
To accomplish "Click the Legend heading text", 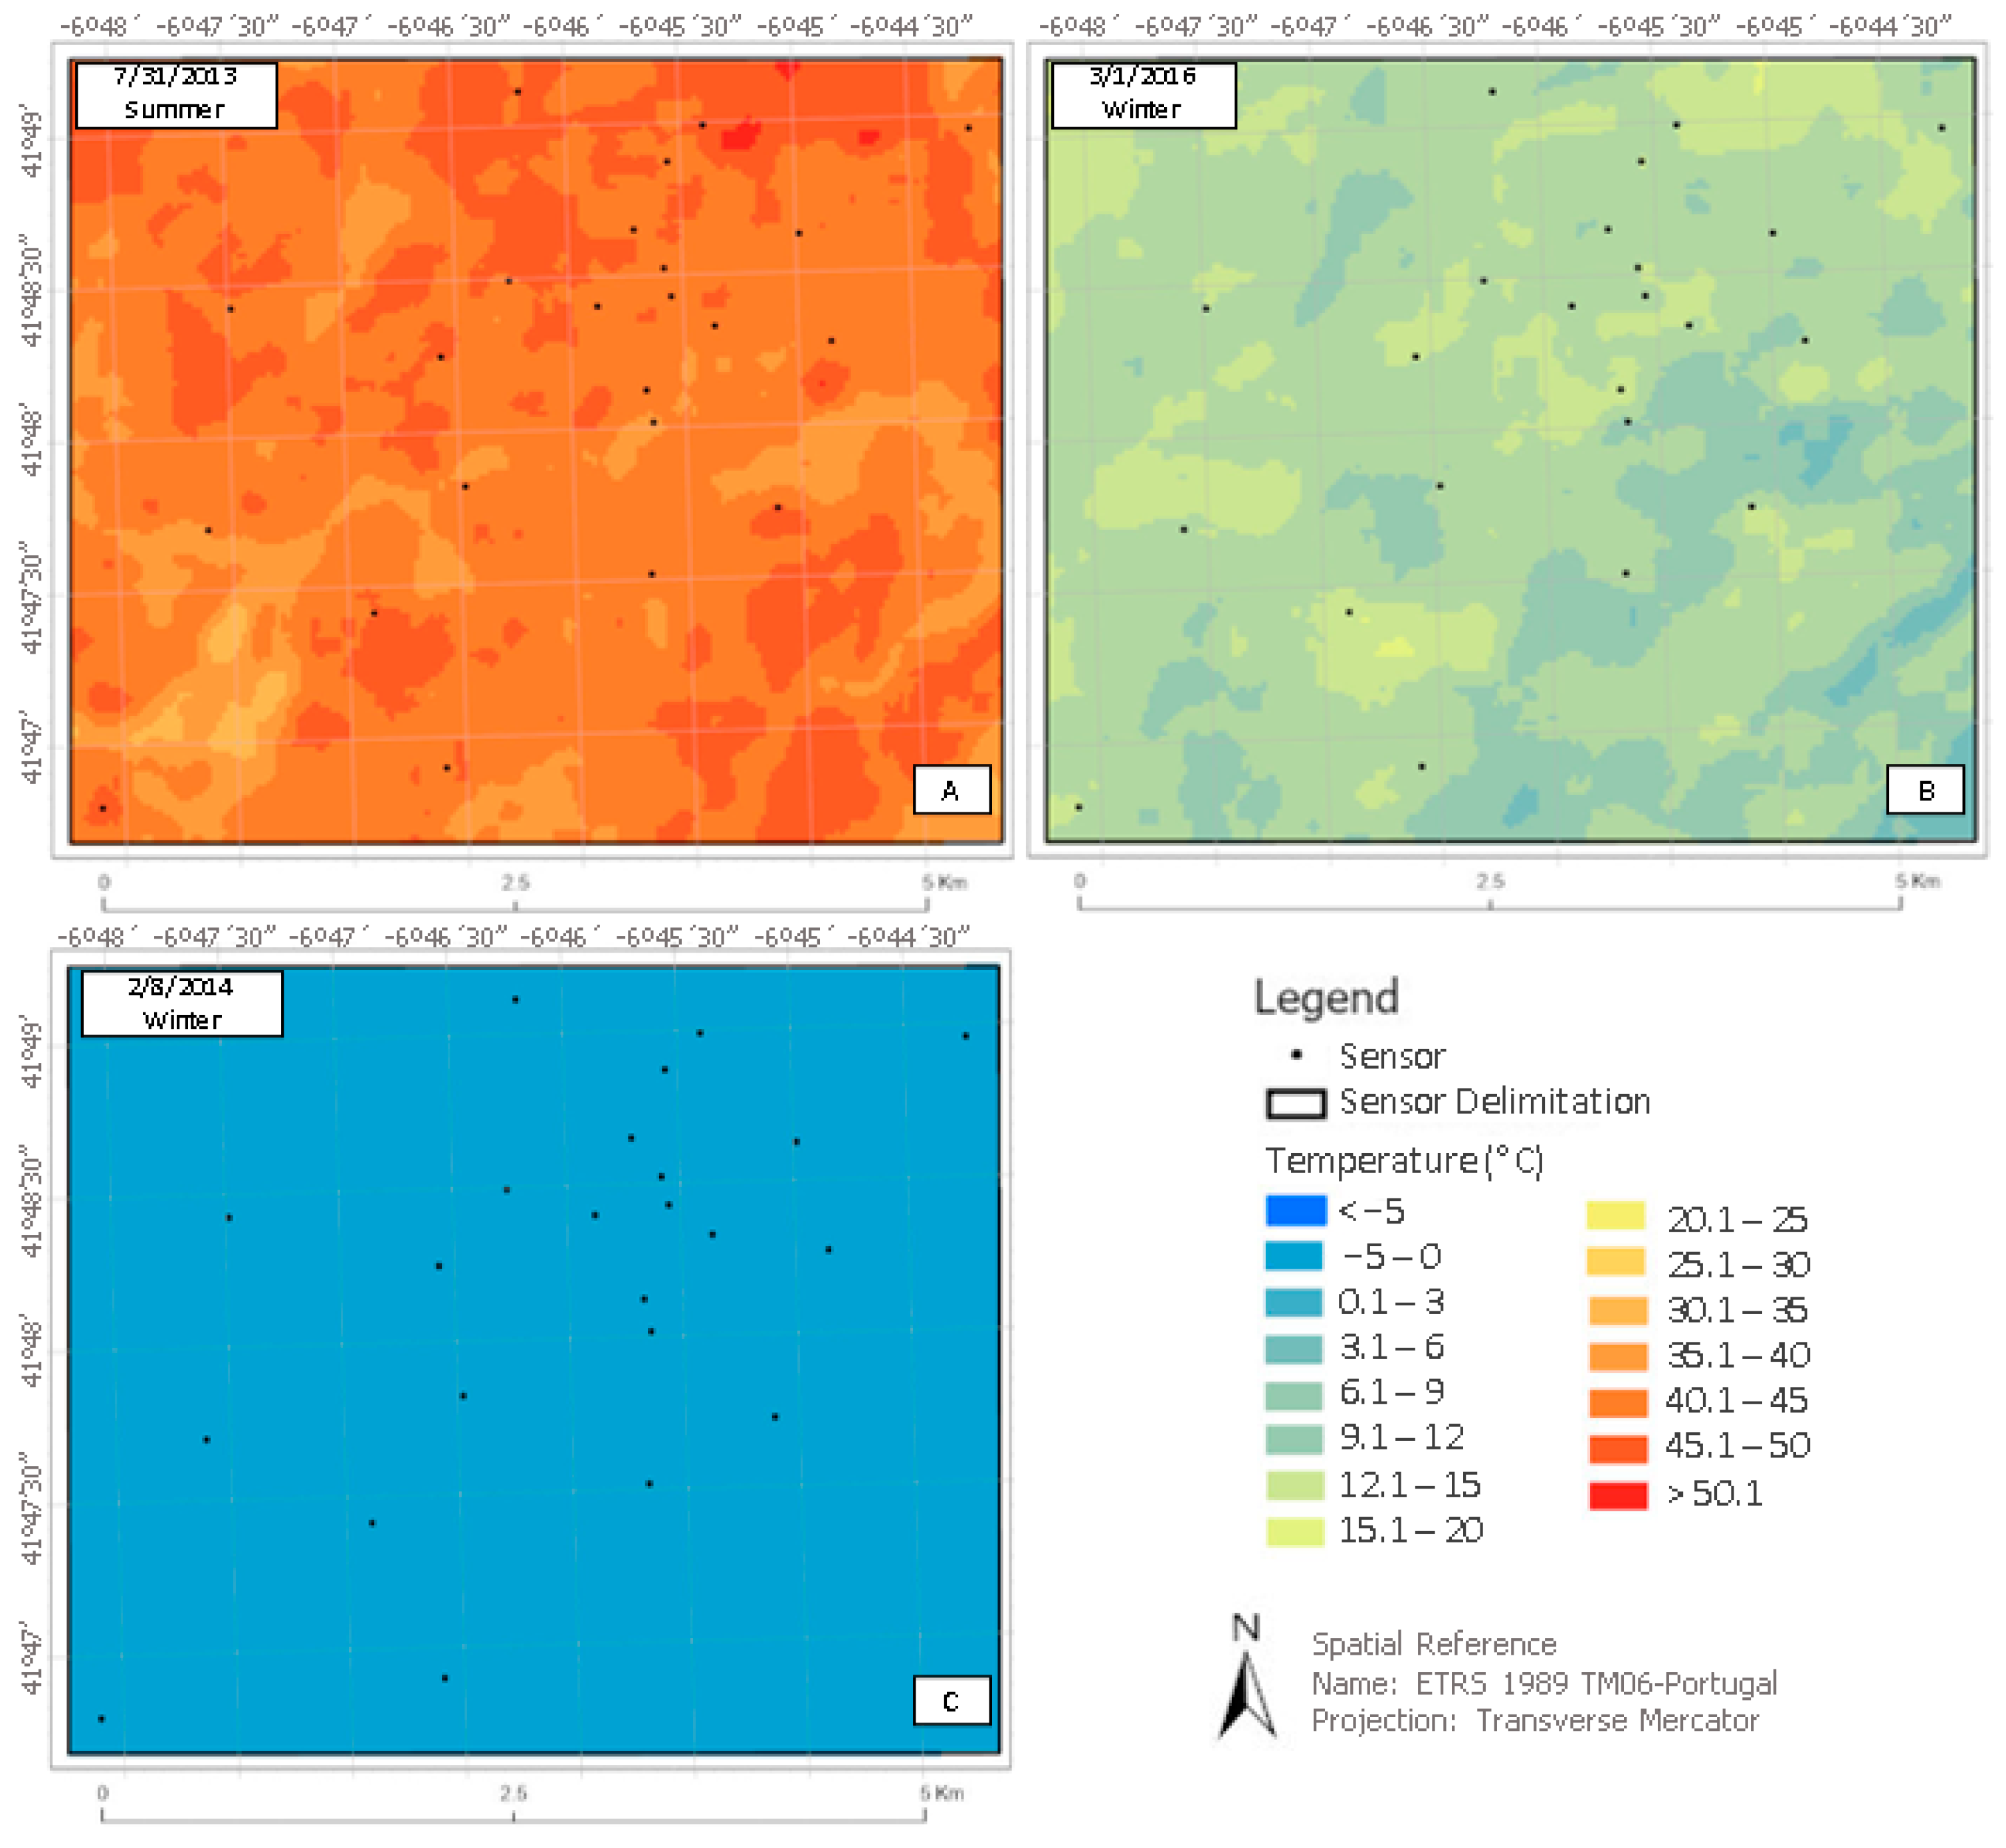I will click(1326, 997).
